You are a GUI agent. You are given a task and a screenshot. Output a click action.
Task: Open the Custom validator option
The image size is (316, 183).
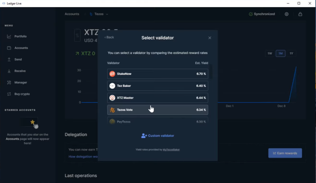158,136
